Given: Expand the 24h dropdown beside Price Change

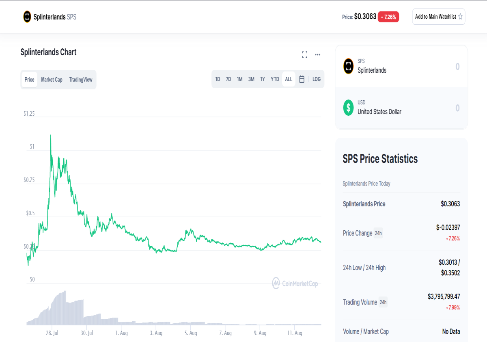Looking at the screenshot, I should [x=378, y=233].
